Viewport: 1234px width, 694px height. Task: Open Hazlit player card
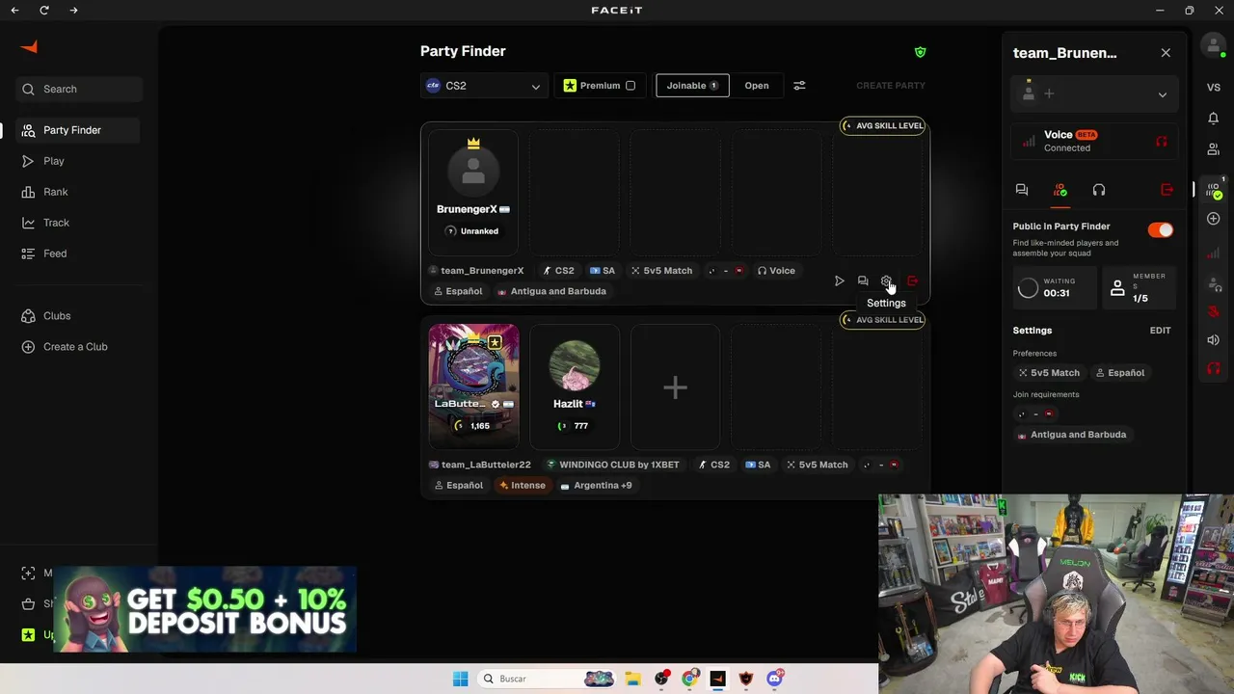click(x=575, y=387)
